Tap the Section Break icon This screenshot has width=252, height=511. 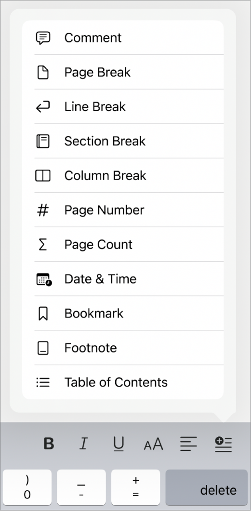coord(43,142)
